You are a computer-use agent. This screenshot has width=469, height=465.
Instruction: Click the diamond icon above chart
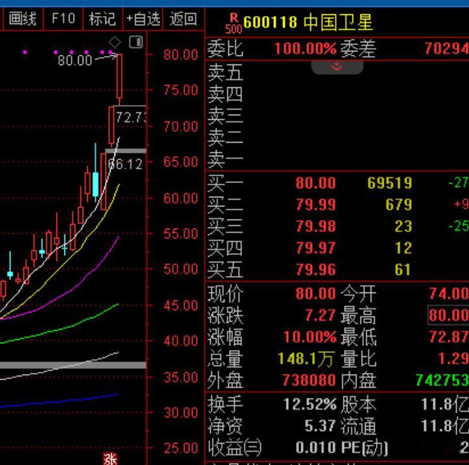click(115, 42)
